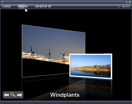Open the Albums breadcrumb

tap(23, 6)
